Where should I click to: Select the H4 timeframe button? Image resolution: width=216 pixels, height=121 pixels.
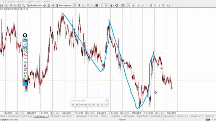[94, 105]
